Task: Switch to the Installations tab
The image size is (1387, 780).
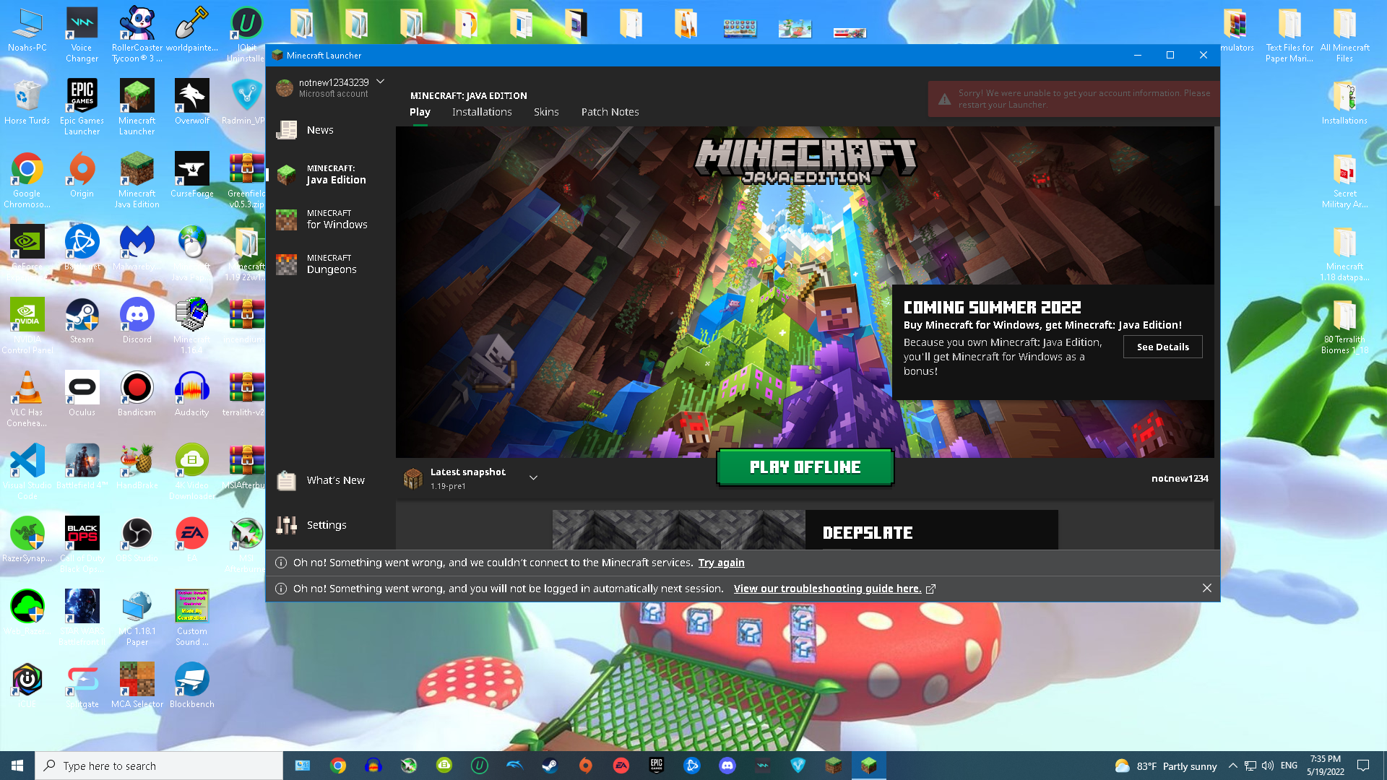Action: tap(482, 112)
